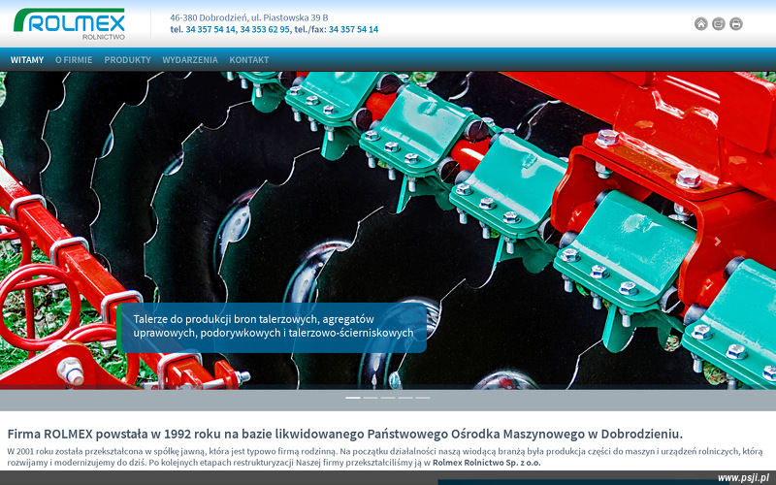Viewport: 776px width, 485px height.
Task: Jump to the fifth slide indicator
Action: (423, 398)
